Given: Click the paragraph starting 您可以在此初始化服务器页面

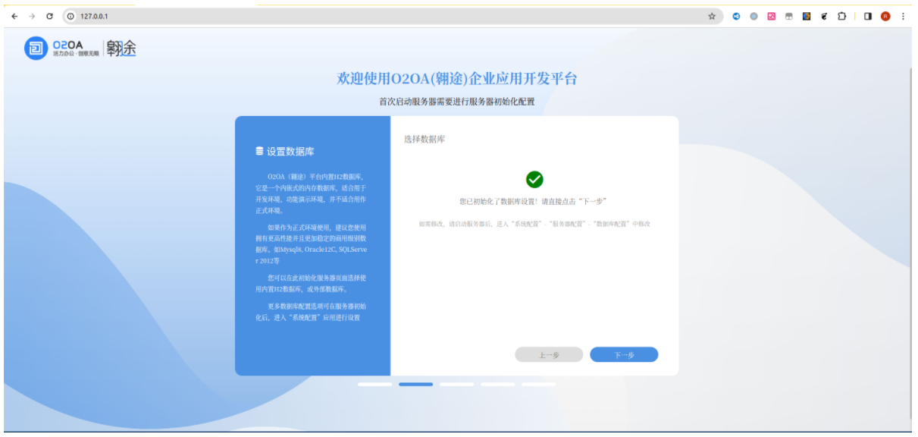Looking at the screenshot, I should click(x=312, y=283).
